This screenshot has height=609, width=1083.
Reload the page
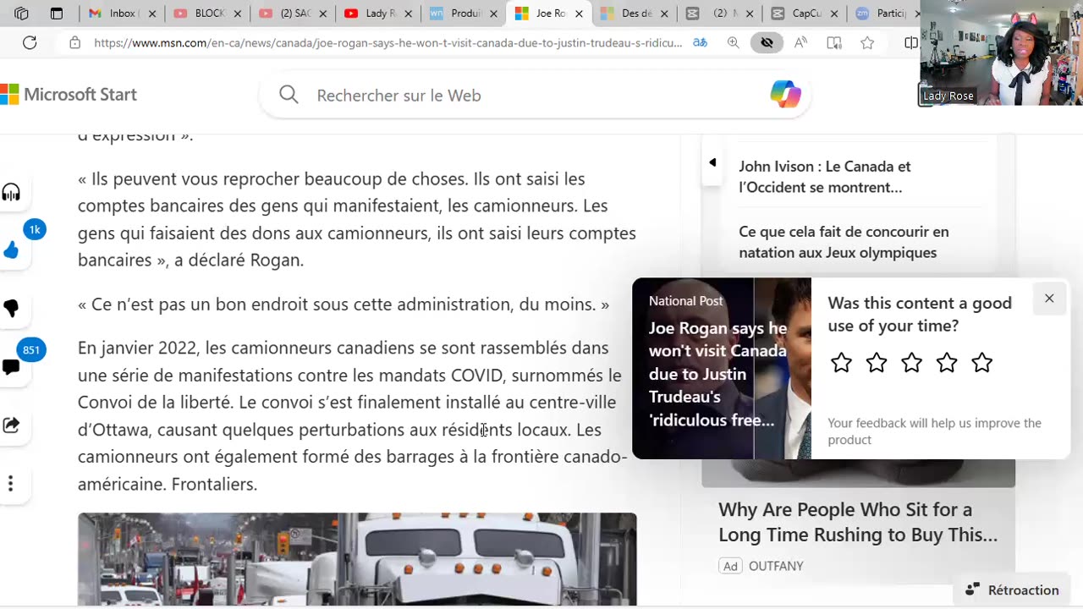coord(30,42)
